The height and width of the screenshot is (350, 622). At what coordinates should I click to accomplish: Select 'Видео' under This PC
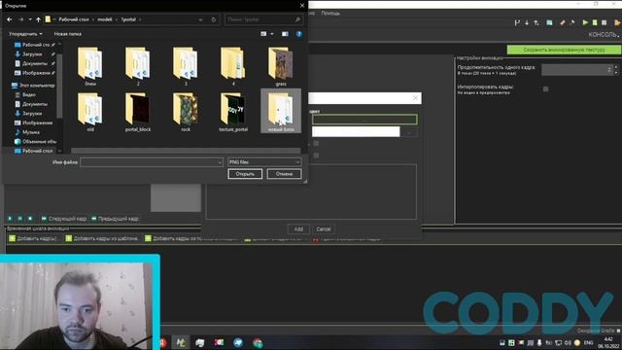pyautogui.click(x=26, y=95)
